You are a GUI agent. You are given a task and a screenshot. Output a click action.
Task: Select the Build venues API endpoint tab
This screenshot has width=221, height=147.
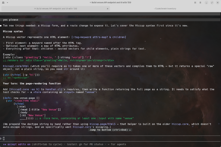(56, 9)
